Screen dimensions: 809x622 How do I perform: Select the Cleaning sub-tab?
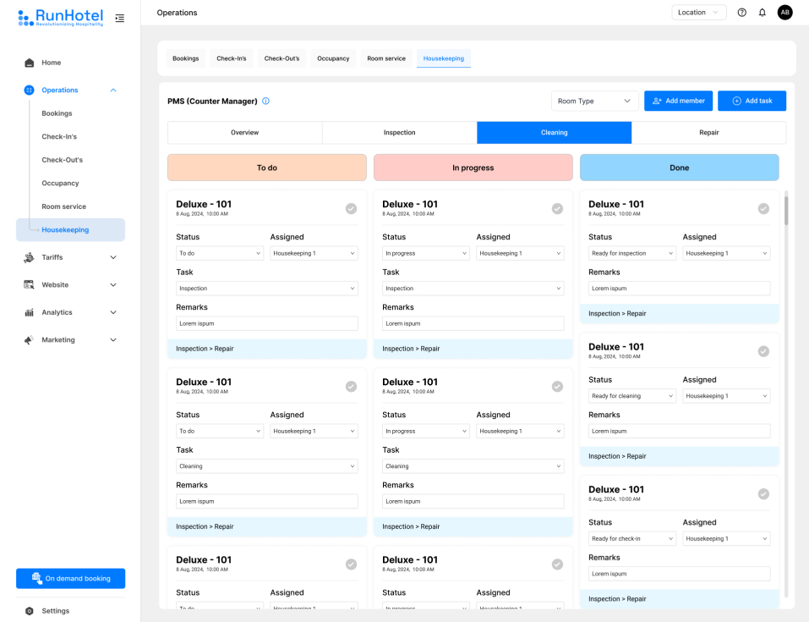[x=554, y=133]
